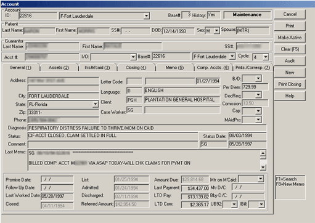The image size is (315, 223).
Task: Open the Closing (4) tab
Action: pos(136,68)
